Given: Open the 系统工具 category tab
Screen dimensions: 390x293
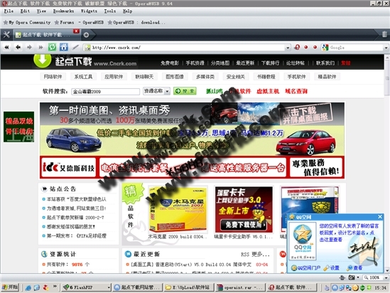Looking at the screenshot, I should point(83,77).
